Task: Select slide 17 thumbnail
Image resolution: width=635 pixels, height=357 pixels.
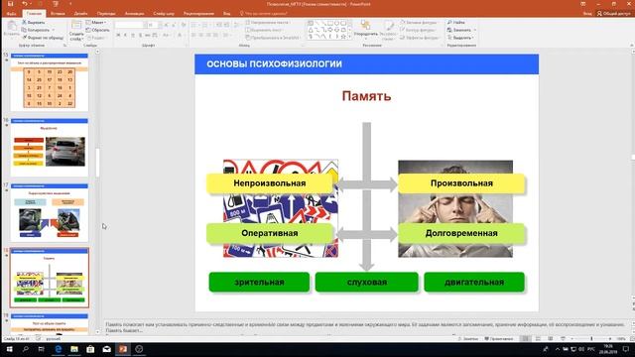Action: point(49,213)
